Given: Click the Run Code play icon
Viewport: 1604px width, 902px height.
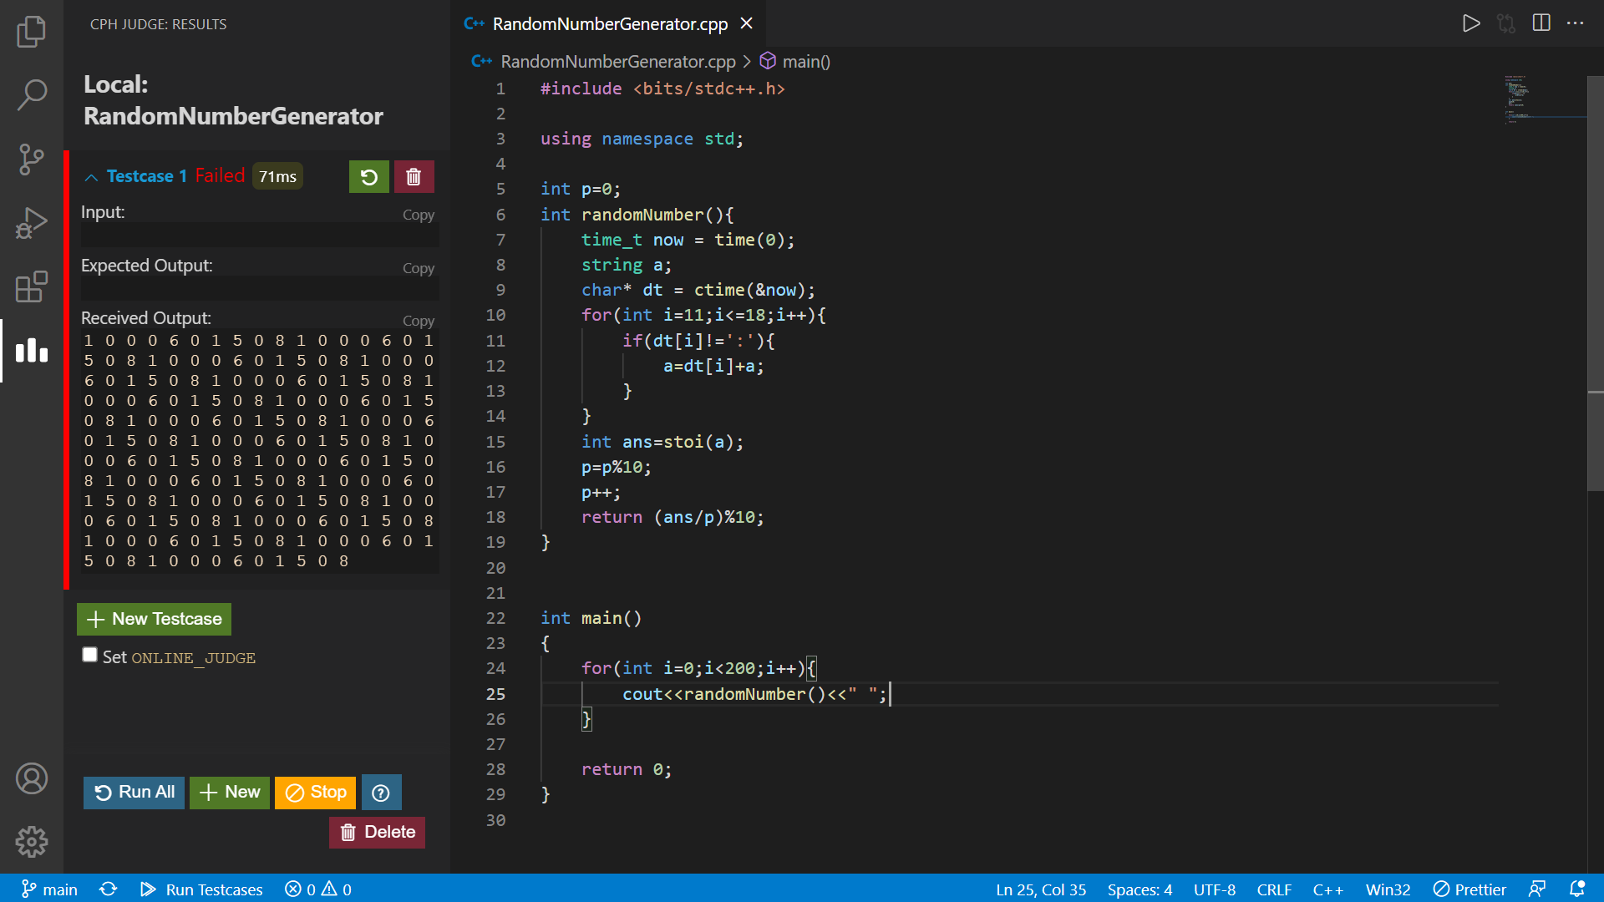Looking at the screenshot, I should (1471, 23).
